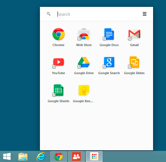Click the "YouTube" label text
This screenshot has width=166, height=162.
coord(58,73)
